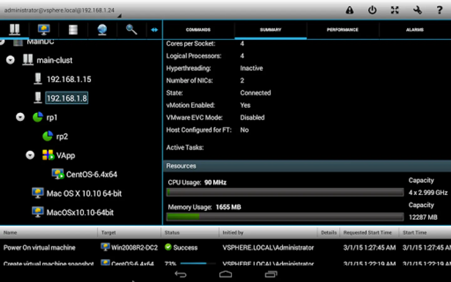Viewport: 451px width, 282px height.
Task: Click 'Connected' state value
Action: click(256, 93)
